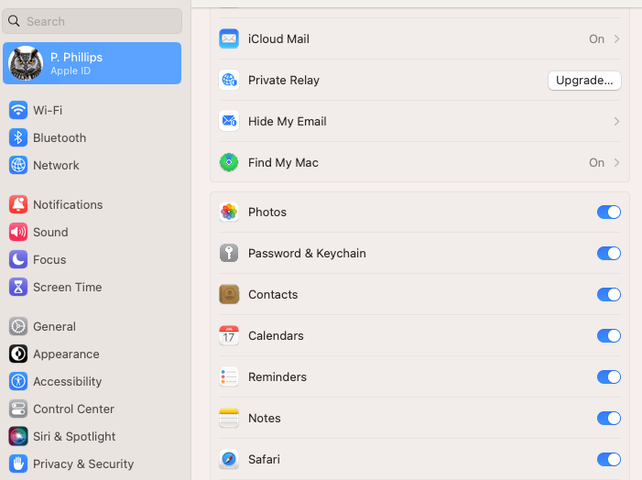Open the General settings section

(x=92, y=326)
